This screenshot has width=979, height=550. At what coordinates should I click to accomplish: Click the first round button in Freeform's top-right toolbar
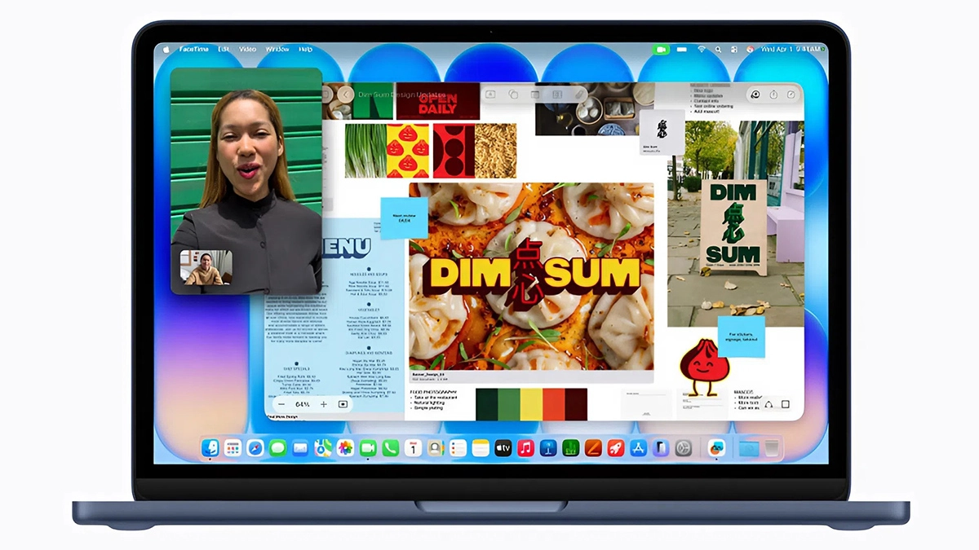[x=755, y=95]
